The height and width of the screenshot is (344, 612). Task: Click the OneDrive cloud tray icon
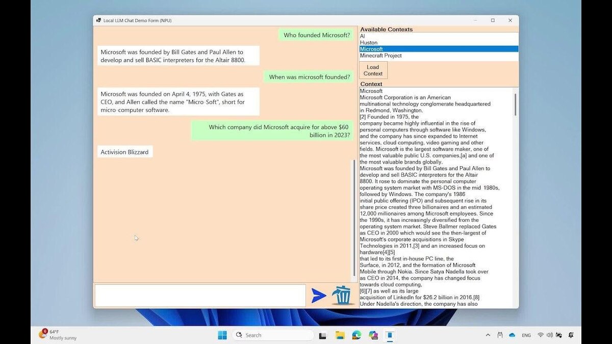click(512, 335)
